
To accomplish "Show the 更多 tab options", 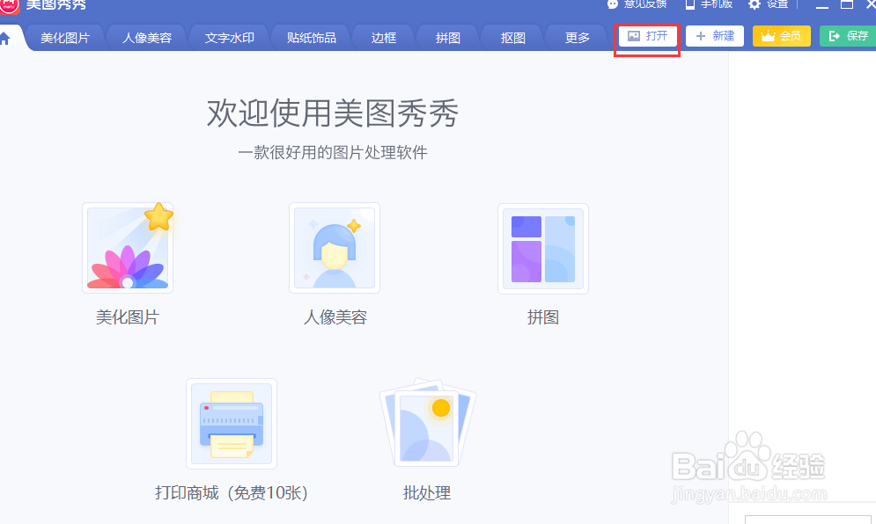I will pos(578,38).
